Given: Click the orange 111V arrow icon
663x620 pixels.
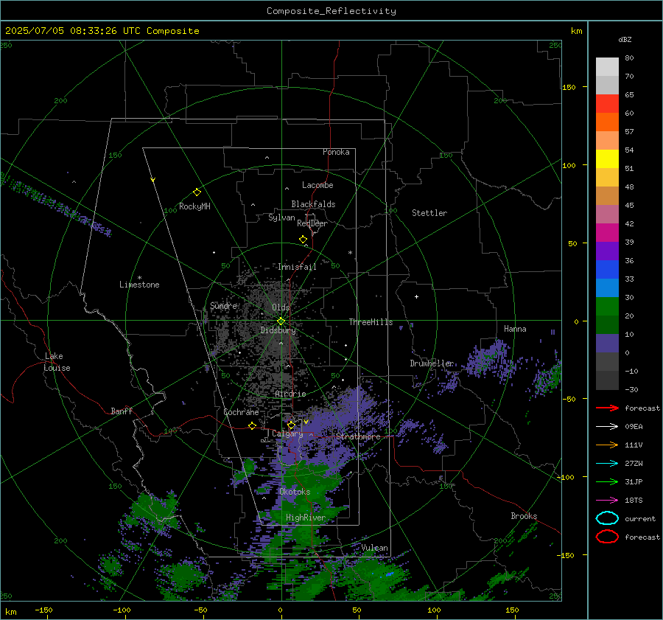Looking at the screenshot, I should tap(607, 445).
